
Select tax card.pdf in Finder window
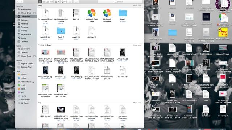[x=123, y=70]
